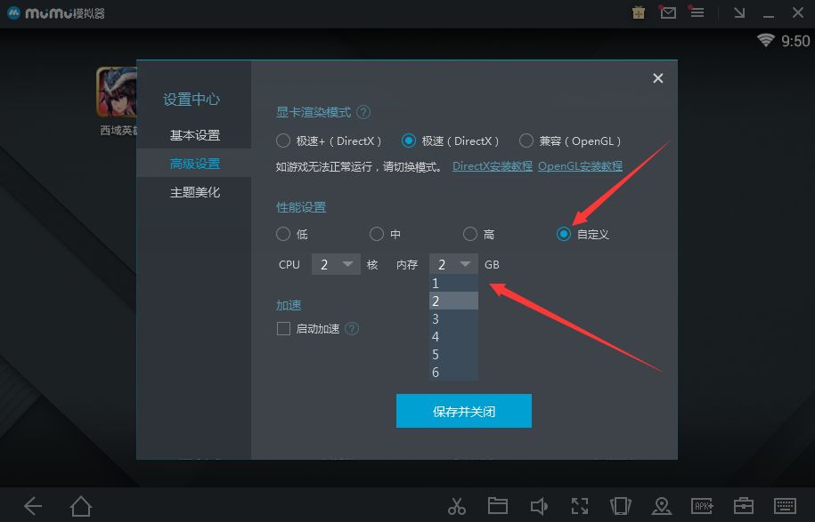
Task: Click the rotate screen shake icon
Action: (x=620, y=506)
